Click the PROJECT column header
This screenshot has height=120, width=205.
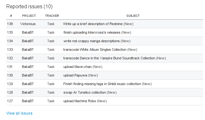tap(29, 16)
